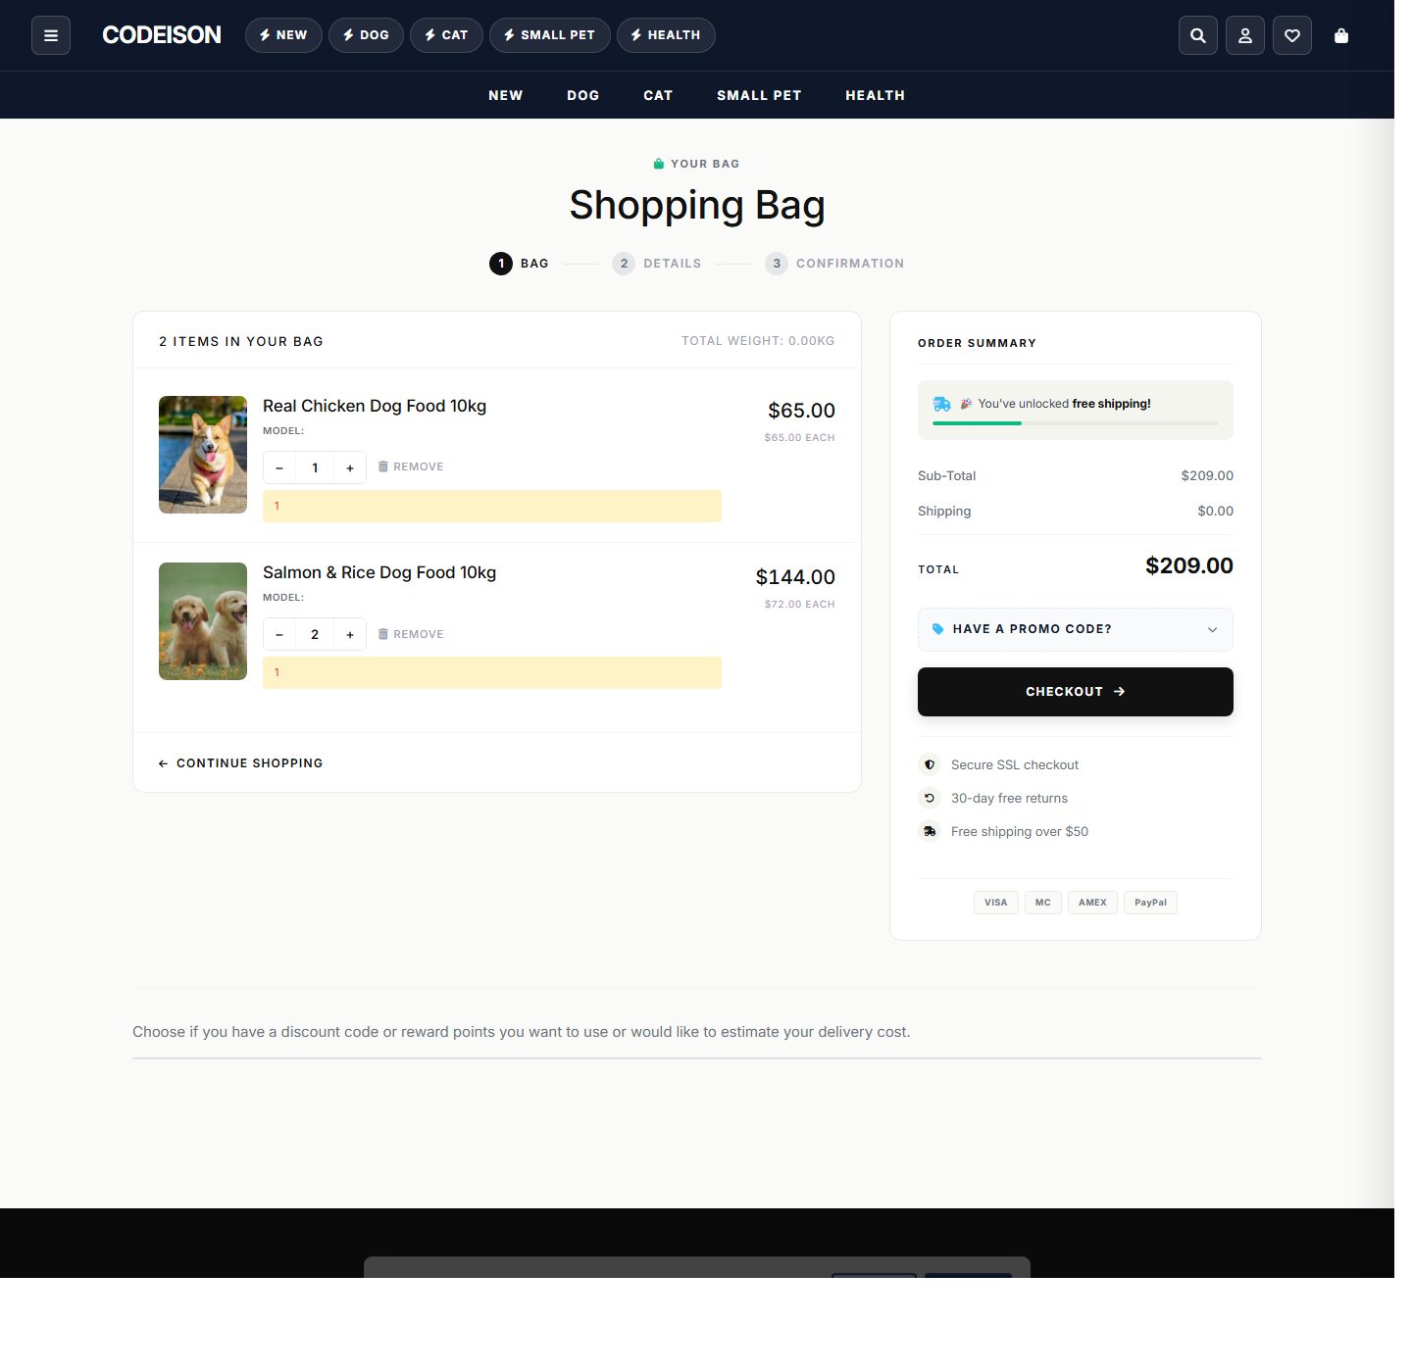Click Continue Shopping link
Viewport: 1412px width, 1372px height.
(240, 763)
